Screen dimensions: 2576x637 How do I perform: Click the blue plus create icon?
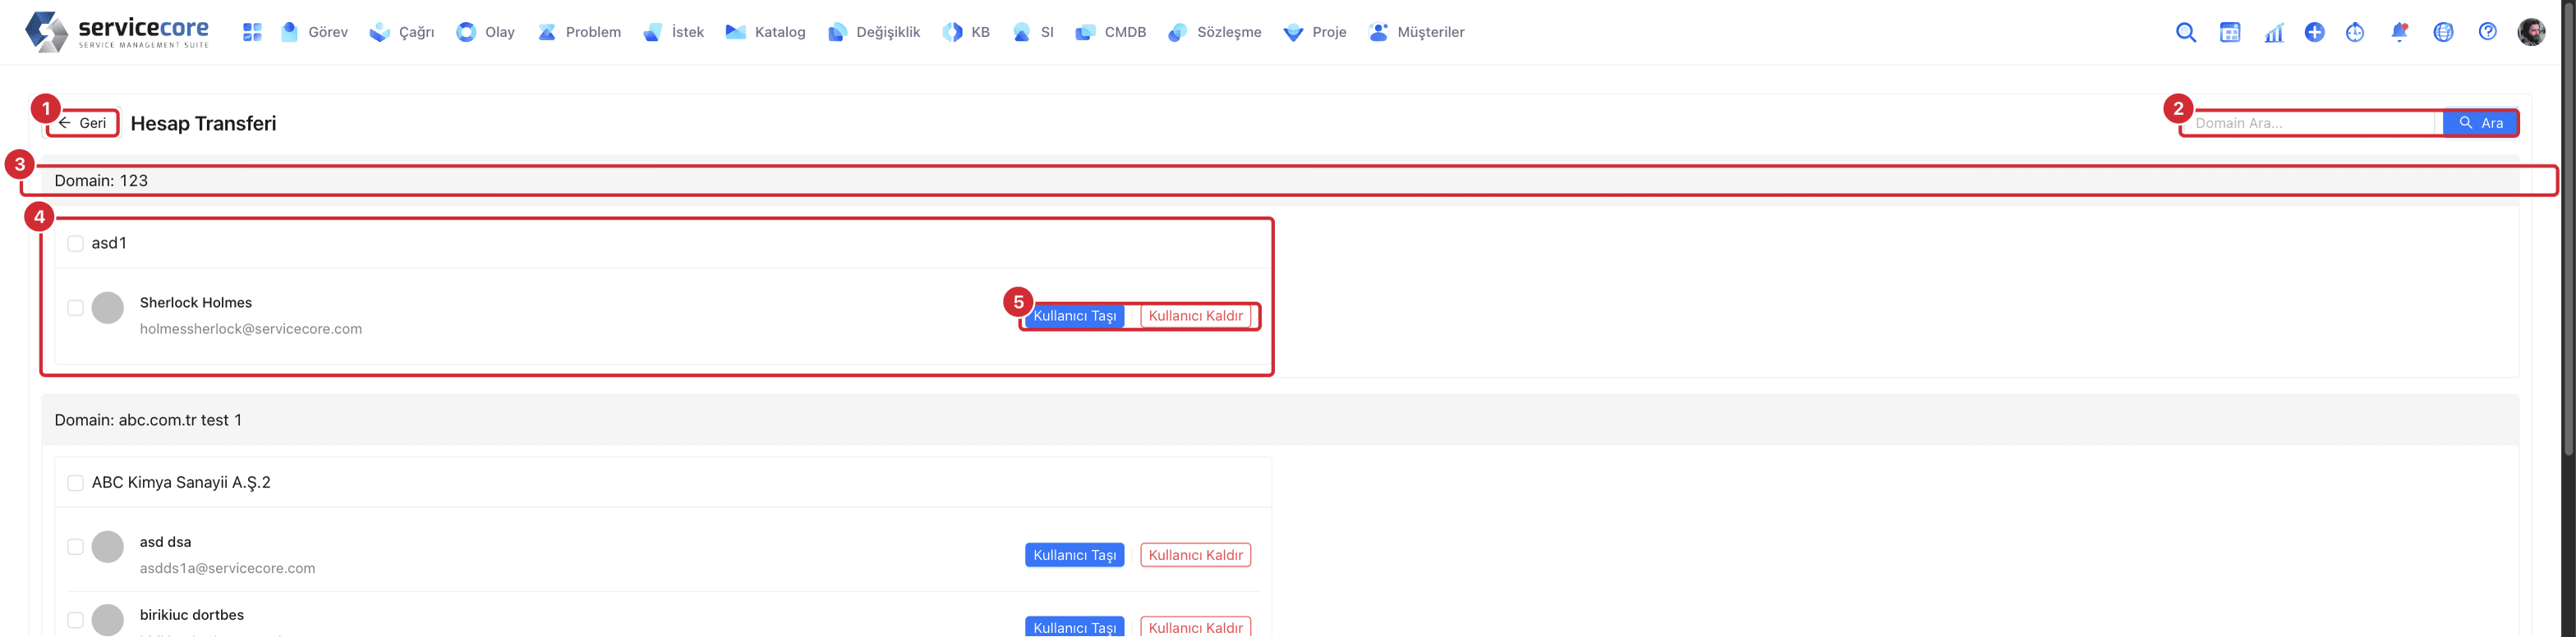[x=2314, y=32]
